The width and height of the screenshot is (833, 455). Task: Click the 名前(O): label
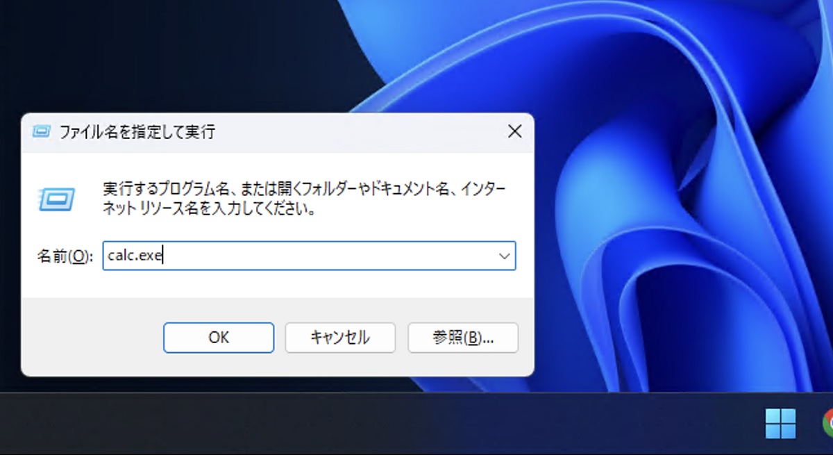[x=64, y=256]
